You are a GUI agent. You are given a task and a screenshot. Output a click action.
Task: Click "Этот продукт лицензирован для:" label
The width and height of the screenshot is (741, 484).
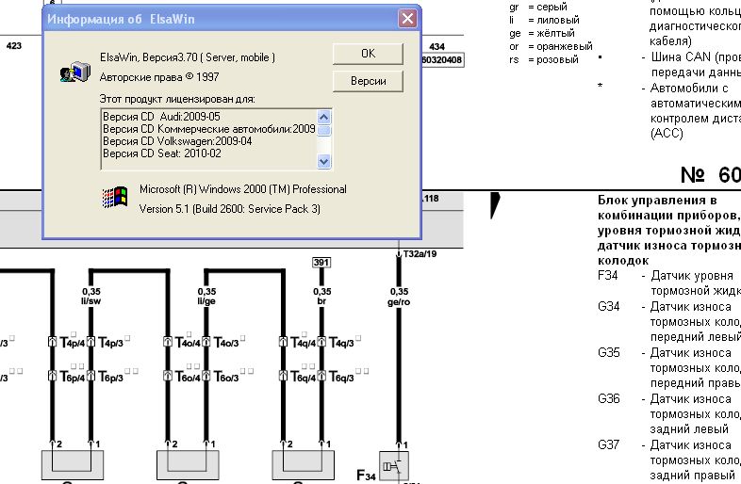[x=177, y=99]
